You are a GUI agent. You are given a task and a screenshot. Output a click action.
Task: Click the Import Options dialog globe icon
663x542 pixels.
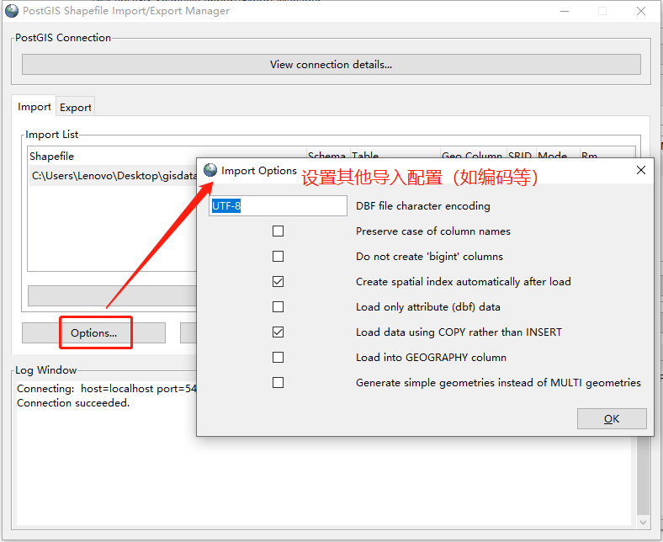pos(210,170)
